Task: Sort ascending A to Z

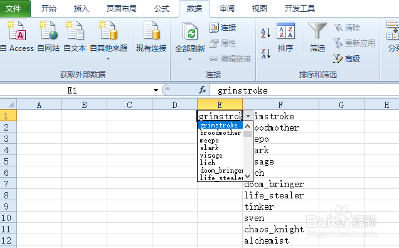Action: (265, 33)
